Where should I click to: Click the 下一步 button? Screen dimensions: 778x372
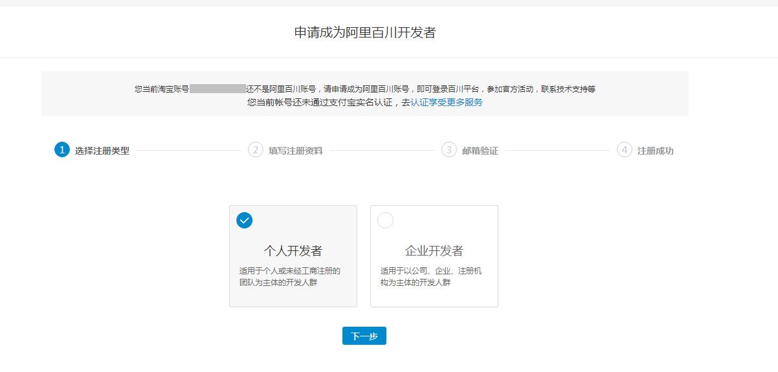coord(364,336)
